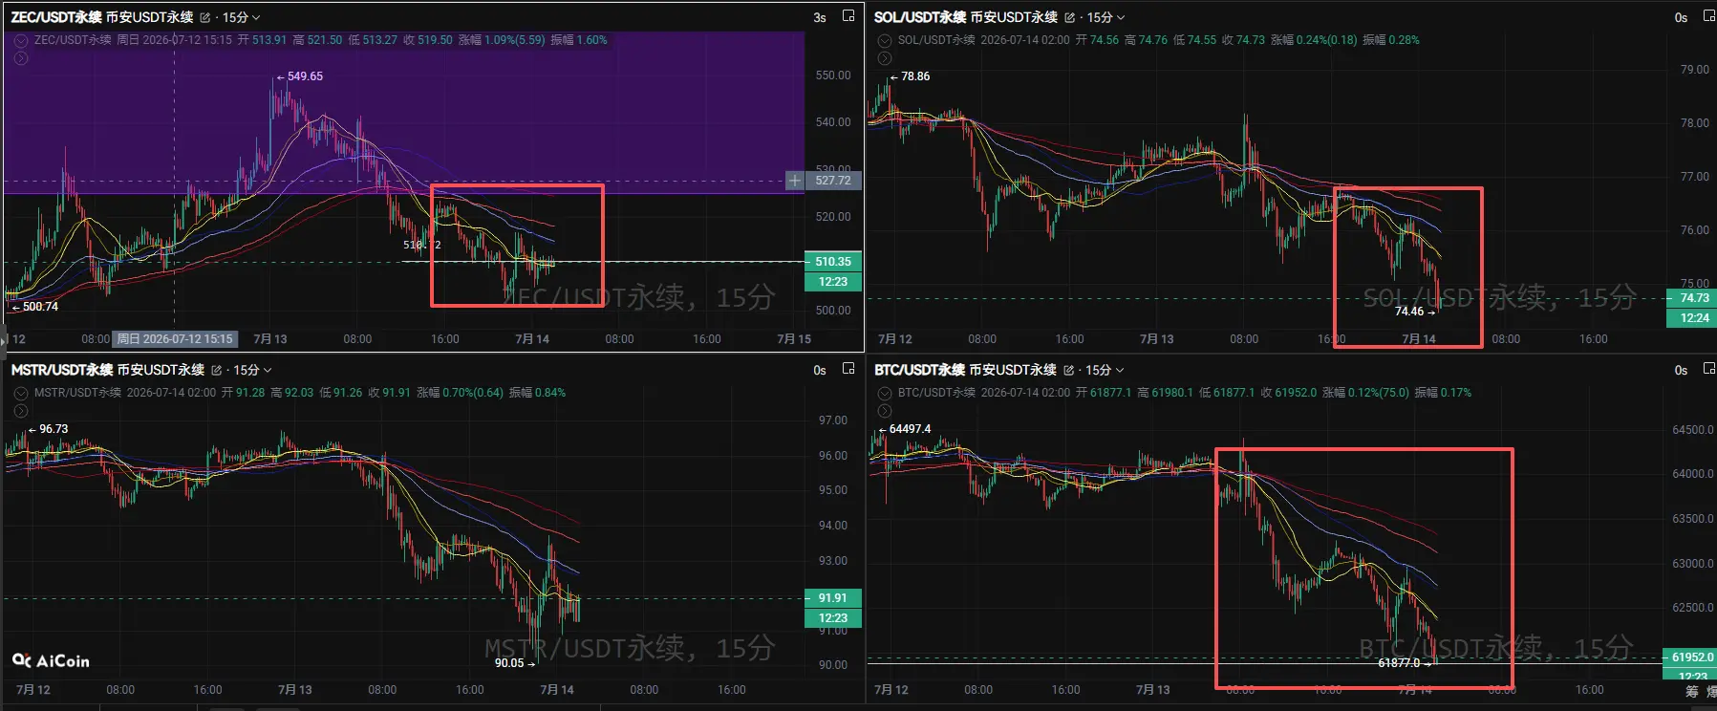This screenshot has width=1717, height=711.
Task: Open SOL/USDT 15分 timeframe dropdown
Action: click(1105, 17)
